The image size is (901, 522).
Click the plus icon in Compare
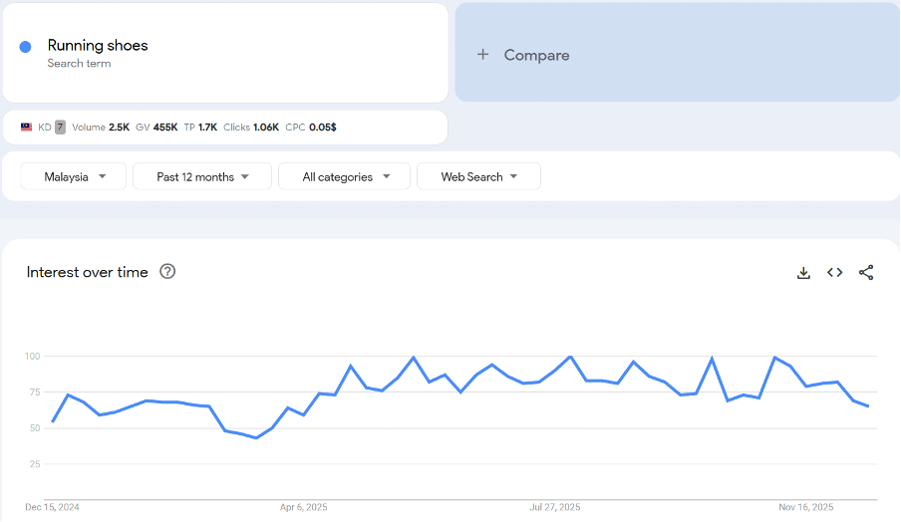483,55
